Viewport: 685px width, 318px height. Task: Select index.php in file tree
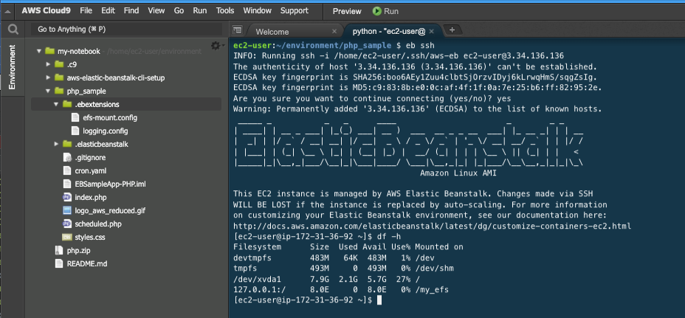[91, 198]
